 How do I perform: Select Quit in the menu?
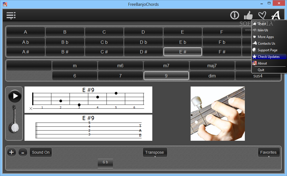269,70
